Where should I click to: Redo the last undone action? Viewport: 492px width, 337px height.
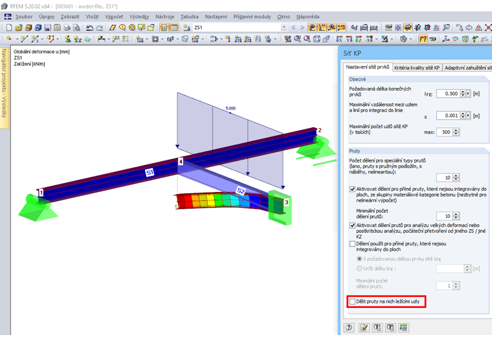click(x=100, y=28)
